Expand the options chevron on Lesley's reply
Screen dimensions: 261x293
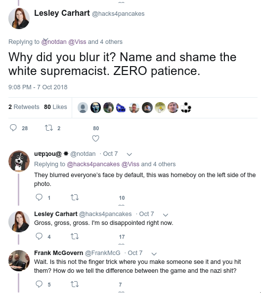[166, 215]
